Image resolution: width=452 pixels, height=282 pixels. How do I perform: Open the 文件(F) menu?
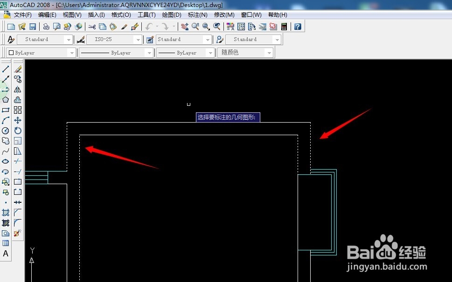click(x=22, y=15)
